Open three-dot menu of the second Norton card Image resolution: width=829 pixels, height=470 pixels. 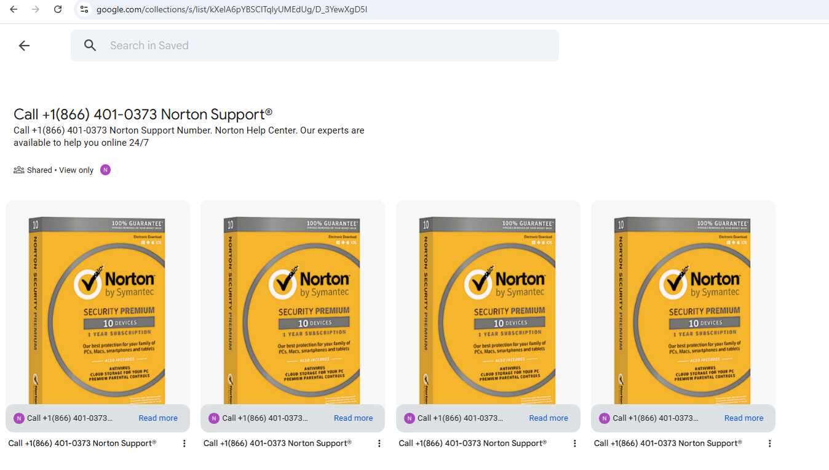tap(379, 443)
